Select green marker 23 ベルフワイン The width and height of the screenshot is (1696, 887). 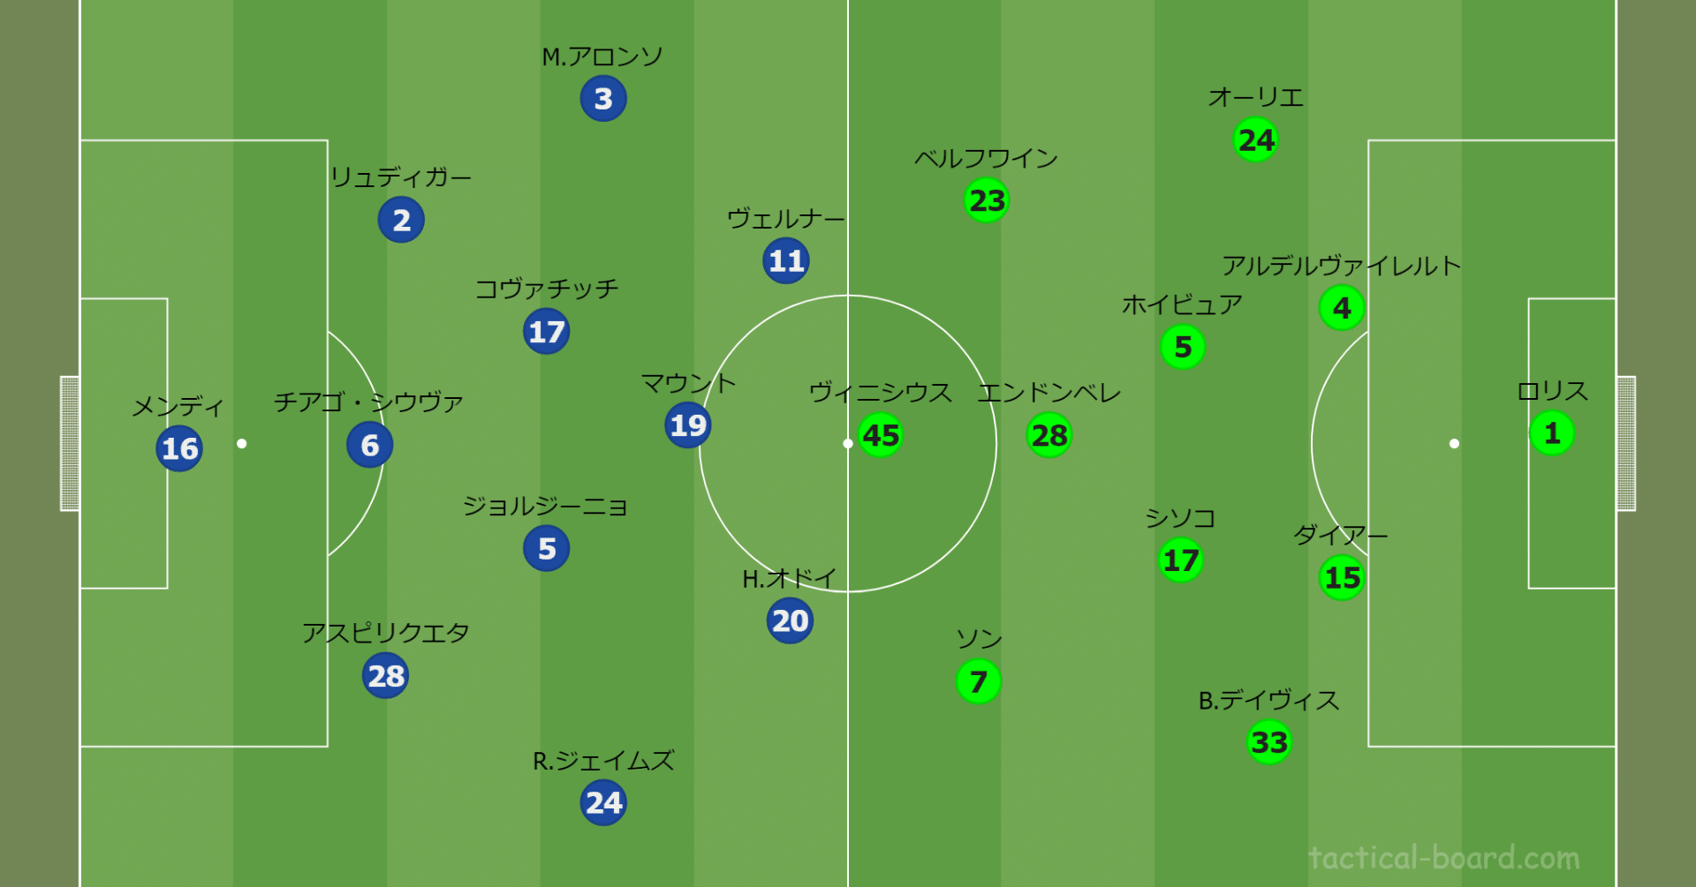tap(987, 200)
